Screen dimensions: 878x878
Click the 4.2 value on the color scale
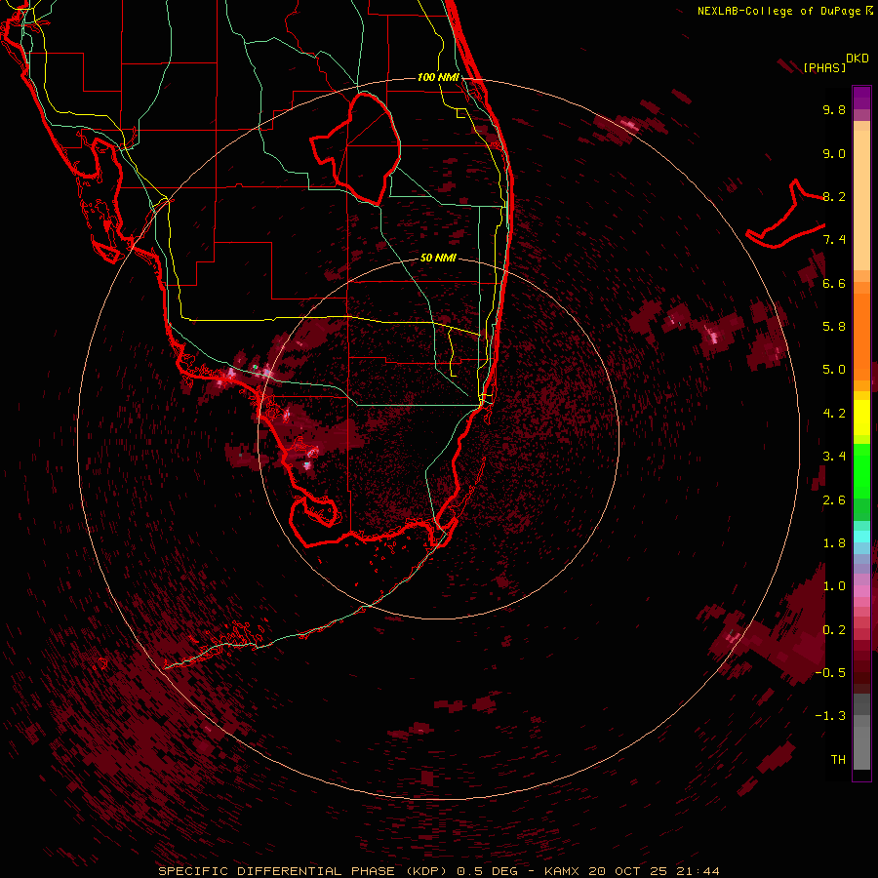[x=834, y=414]
